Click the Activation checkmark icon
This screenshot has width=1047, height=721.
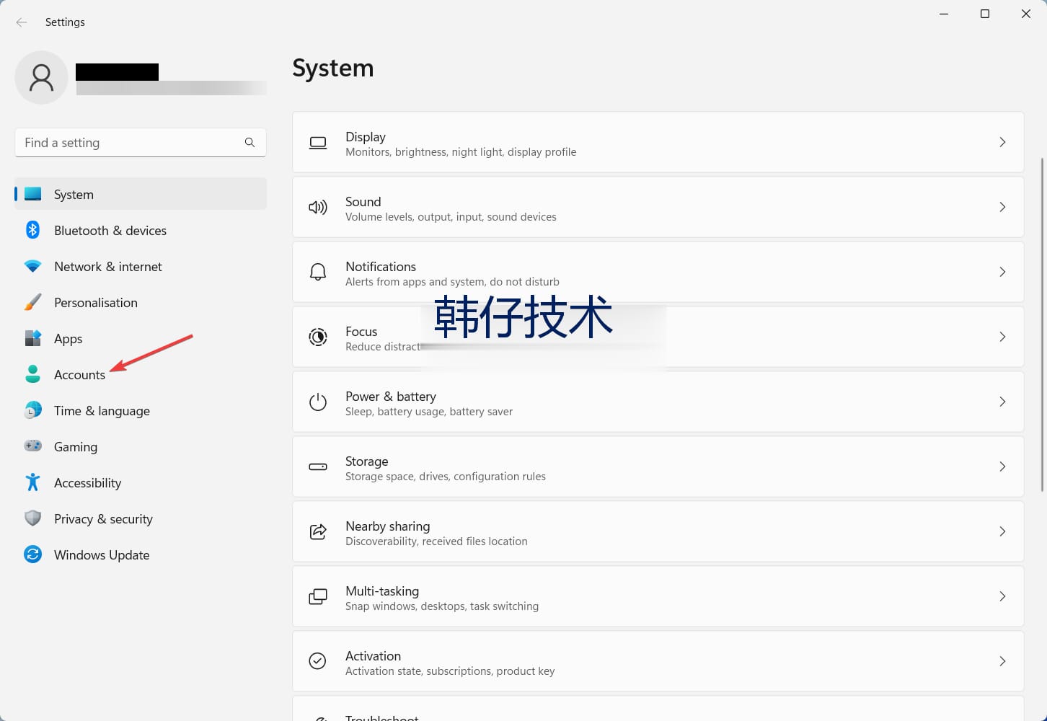click(x=318, y=661)
